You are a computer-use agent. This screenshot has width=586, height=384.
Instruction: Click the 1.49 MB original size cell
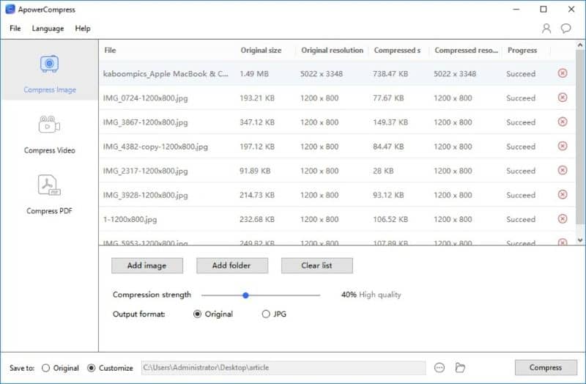click(x=254, y=74)
